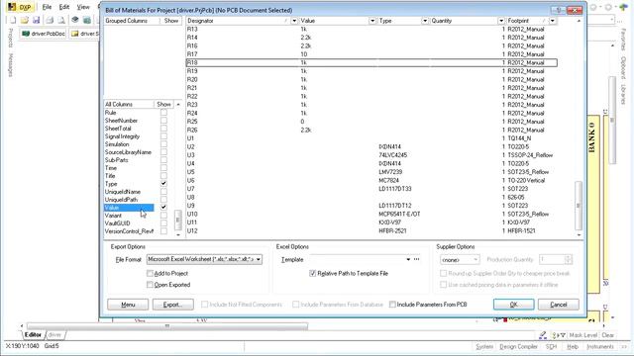Select the UniqueIdPath column entry
This screenshot has width=634, height=356.
click(x=121, y=200)
